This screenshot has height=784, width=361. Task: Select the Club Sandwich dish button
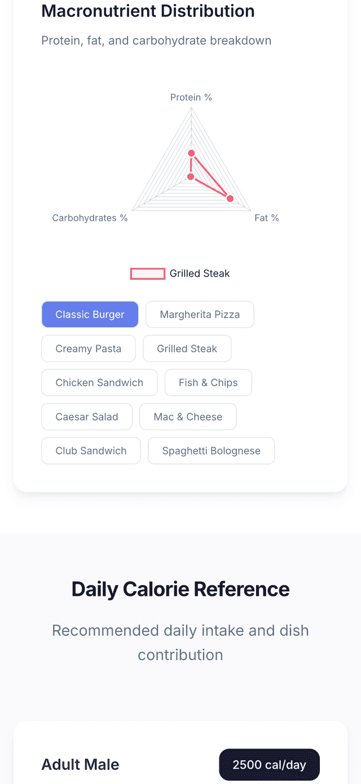91,451
